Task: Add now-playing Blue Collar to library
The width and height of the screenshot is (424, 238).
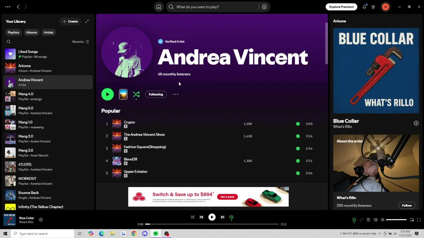Action: click(x=41, y=220)
